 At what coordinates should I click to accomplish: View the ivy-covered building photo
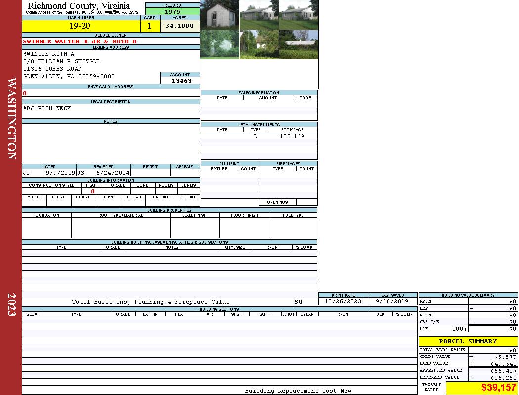pyautogui.click(x=219, y=44)
